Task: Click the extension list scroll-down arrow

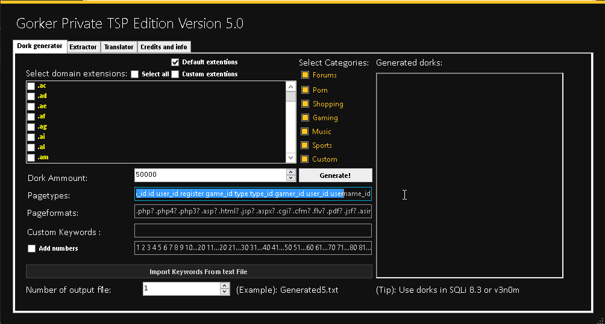Action: (x=291, y=157)
